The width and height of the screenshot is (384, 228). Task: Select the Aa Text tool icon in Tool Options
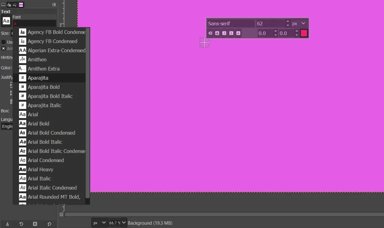tap(6, 21)
